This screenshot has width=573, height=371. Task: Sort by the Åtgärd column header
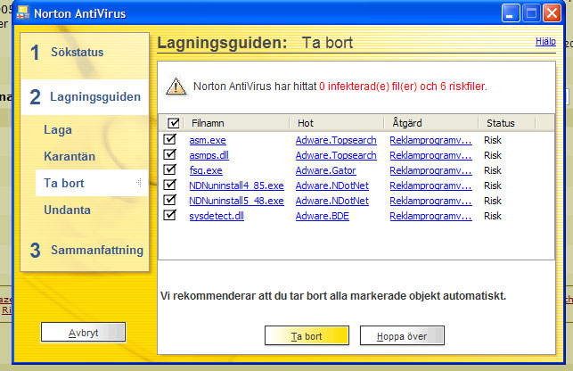coord(431,123)
